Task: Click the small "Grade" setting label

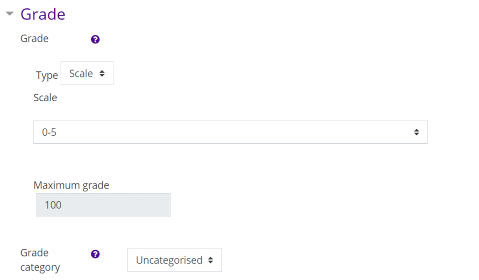Action: click(x=34, y=39)
